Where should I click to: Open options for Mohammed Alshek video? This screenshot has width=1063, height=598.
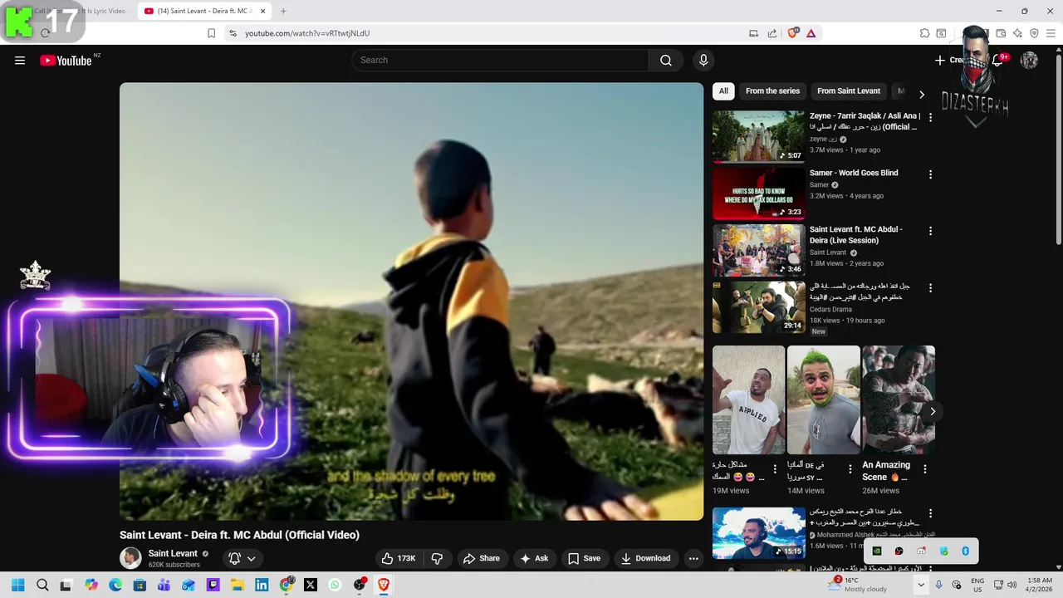click(x=930, y=513)
